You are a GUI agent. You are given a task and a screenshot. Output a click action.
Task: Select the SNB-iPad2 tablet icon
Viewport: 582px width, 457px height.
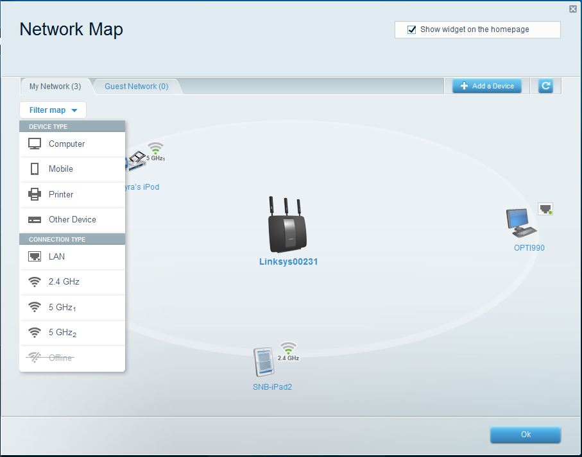tap(264, 362)
